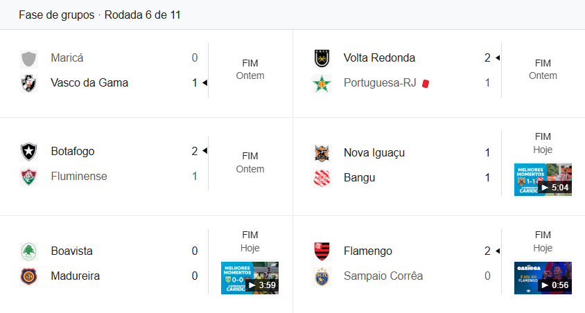Play Boavista vs Madureira highlights video
Image resolution: width=585 pixels, height=313 pixels.
coord(250,278)
